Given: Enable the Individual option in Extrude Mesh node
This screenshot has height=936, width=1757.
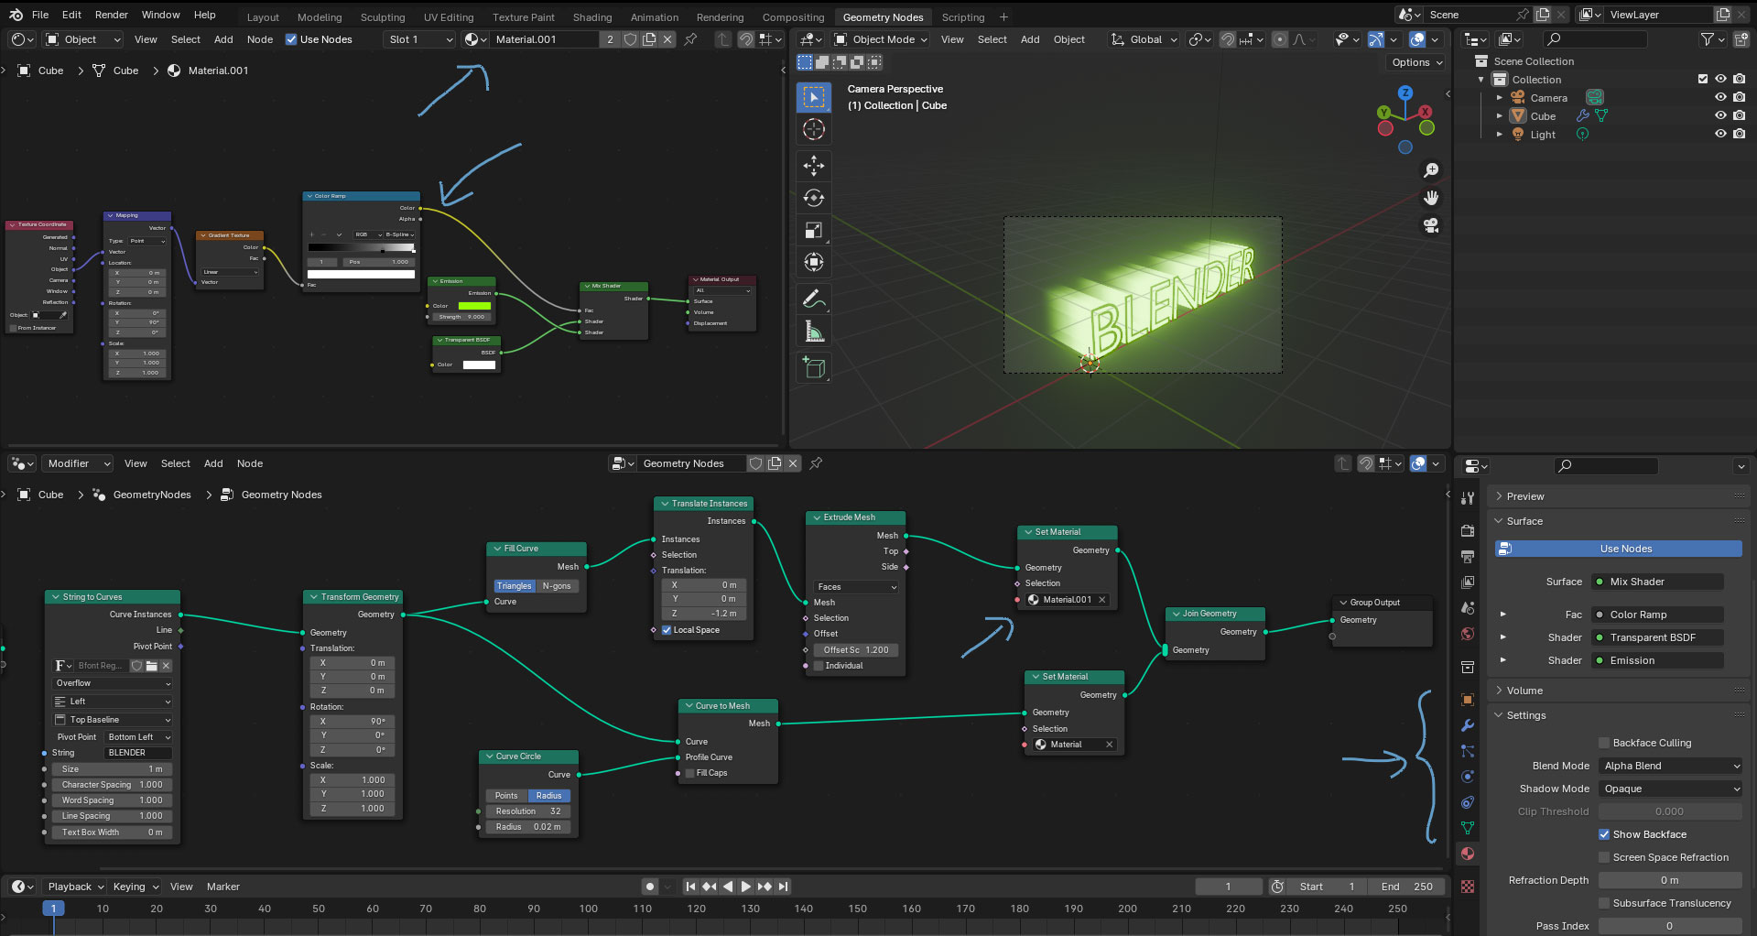Looking at the screenshot, I should click(819, 666).
